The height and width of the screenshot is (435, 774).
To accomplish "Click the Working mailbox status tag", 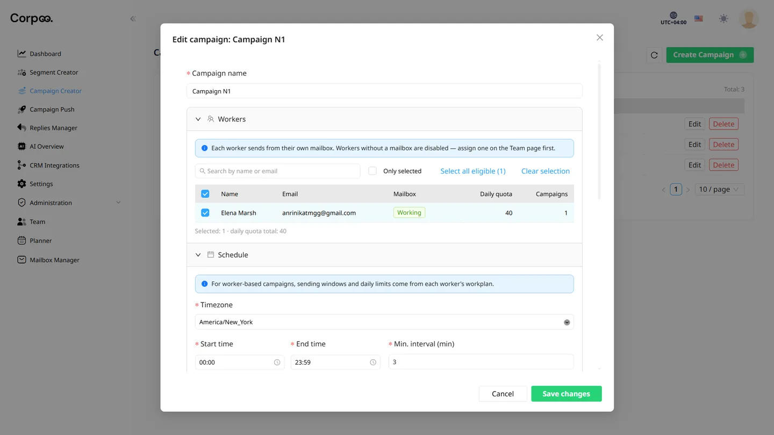I will tap(409, 213).
